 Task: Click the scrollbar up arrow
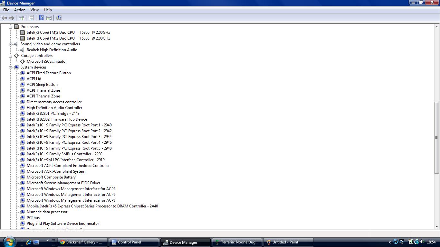coord(437,26)
